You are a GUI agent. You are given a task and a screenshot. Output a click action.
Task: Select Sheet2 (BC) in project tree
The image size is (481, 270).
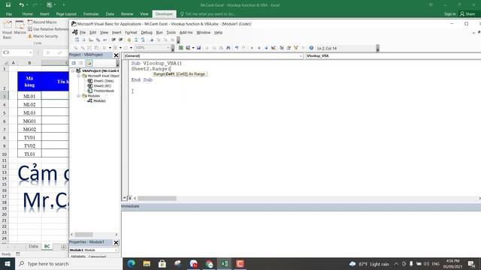[x=100, y=86]
